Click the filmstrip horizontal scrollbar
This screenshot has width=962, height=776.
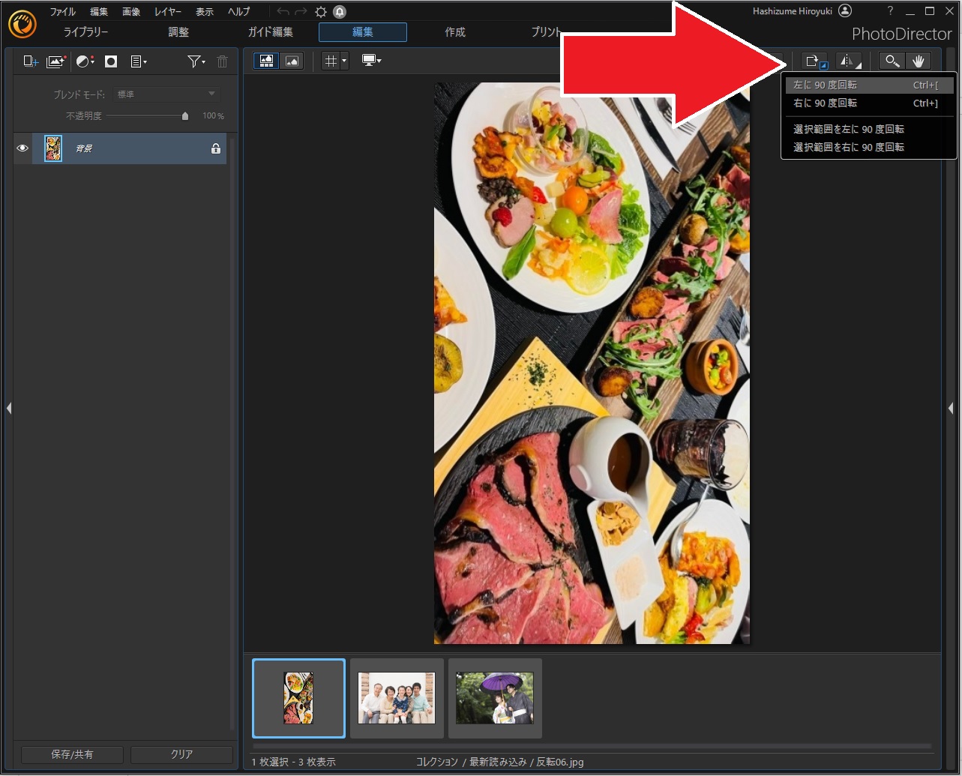click(592, 746)
